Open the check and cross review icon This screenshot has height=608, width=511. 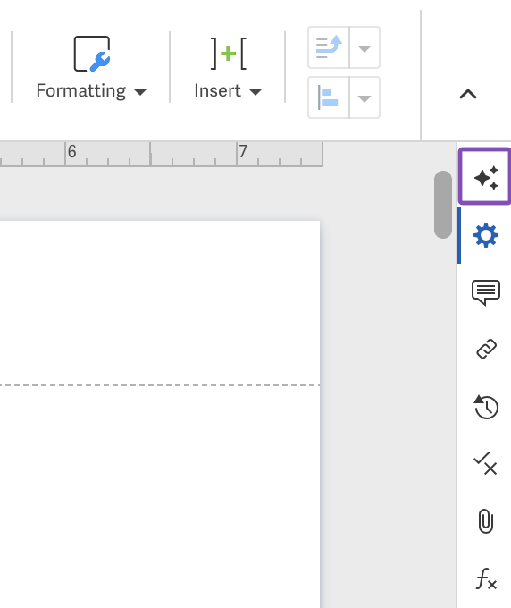485,464
